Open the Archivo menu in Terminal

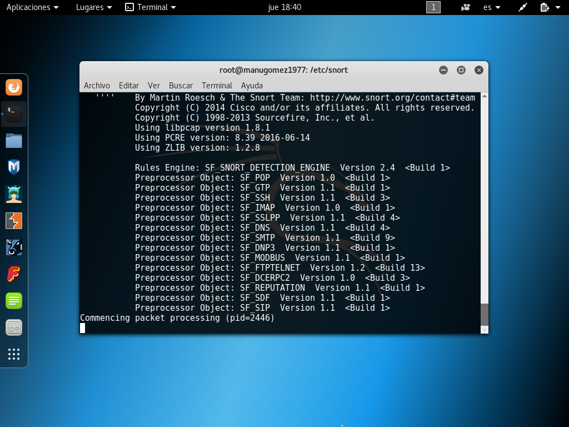pos(97,85)
